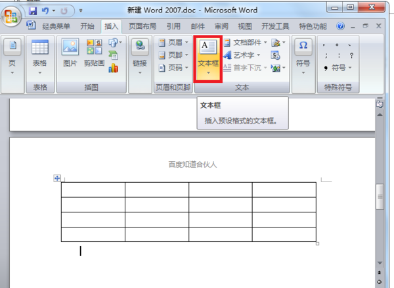The height and width of the screenshot is (288, 394).
Task: Switch to the 开始 tab
Action: (87, 26)
